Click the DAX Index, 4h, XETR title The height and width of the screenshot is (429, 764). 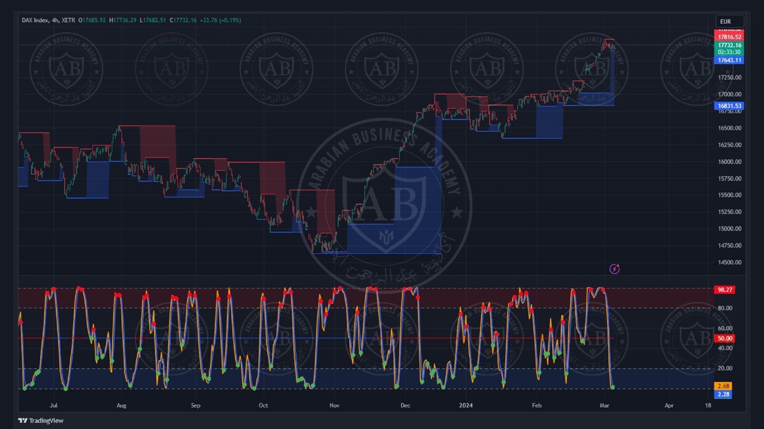click(48, 20)
